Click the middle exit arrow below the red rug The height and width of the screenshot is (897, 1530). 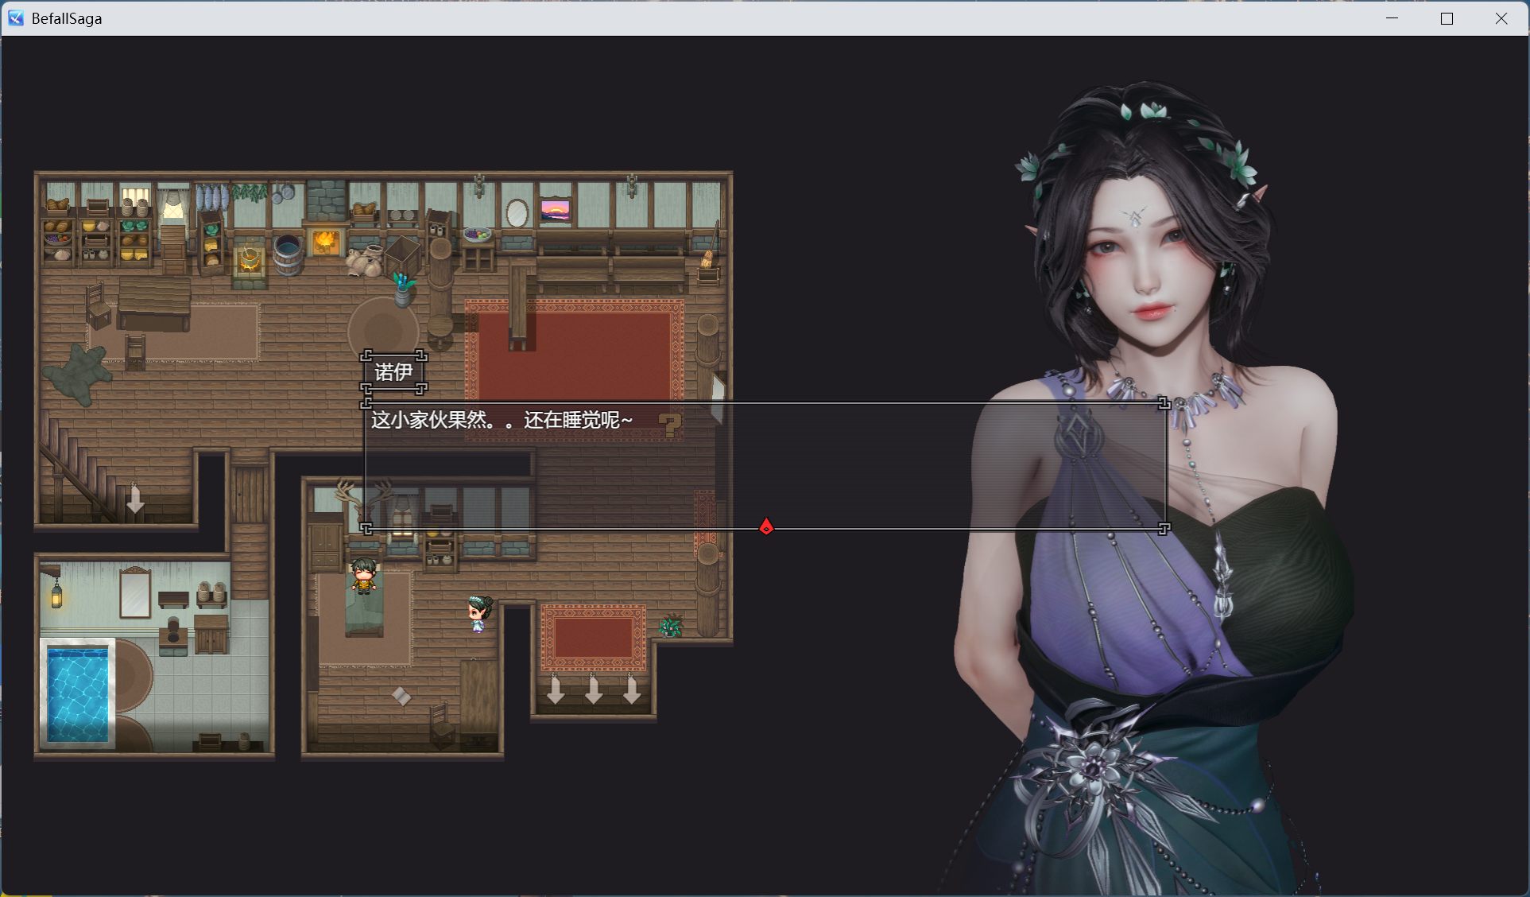click(x=594, y=690)
